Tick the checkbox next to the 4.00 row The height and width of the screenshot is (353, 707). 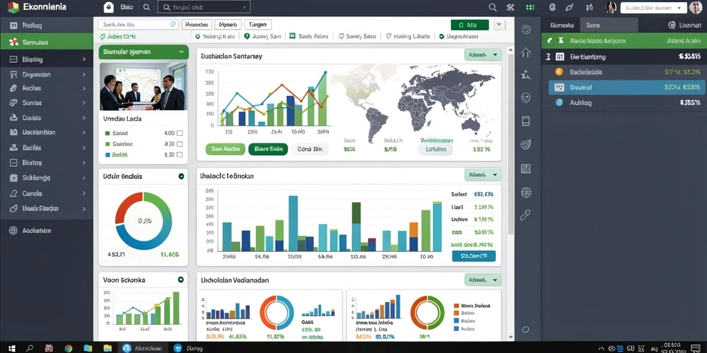tap(180, 133)
